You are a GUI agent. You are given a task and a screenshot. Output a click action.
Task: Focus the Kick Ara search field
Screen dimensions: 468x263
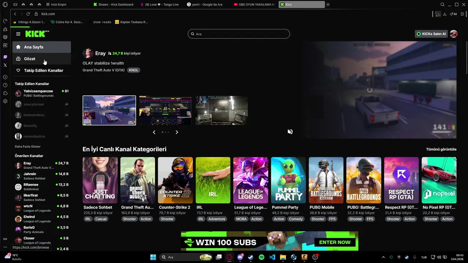pyautogui.click(x=239, y=34)
